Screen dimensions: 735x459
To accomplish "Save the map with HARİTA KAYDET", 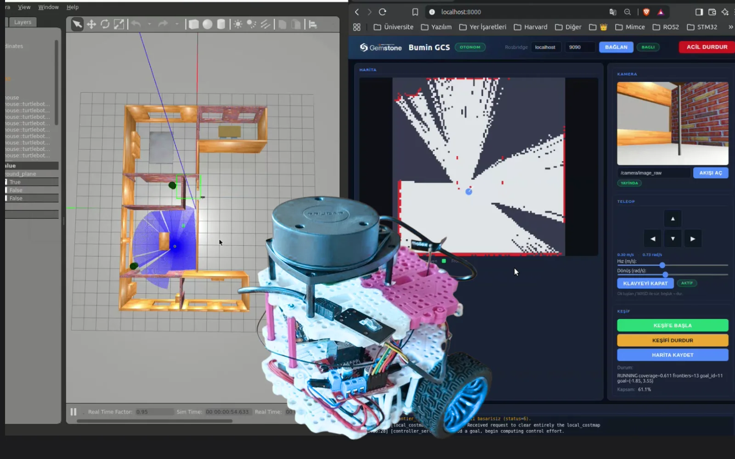I will pyautogui.click(x=673, y=355).
